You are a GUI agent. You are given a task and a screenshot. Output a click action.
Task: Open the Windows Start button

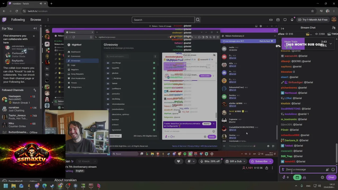pos(6,186)
